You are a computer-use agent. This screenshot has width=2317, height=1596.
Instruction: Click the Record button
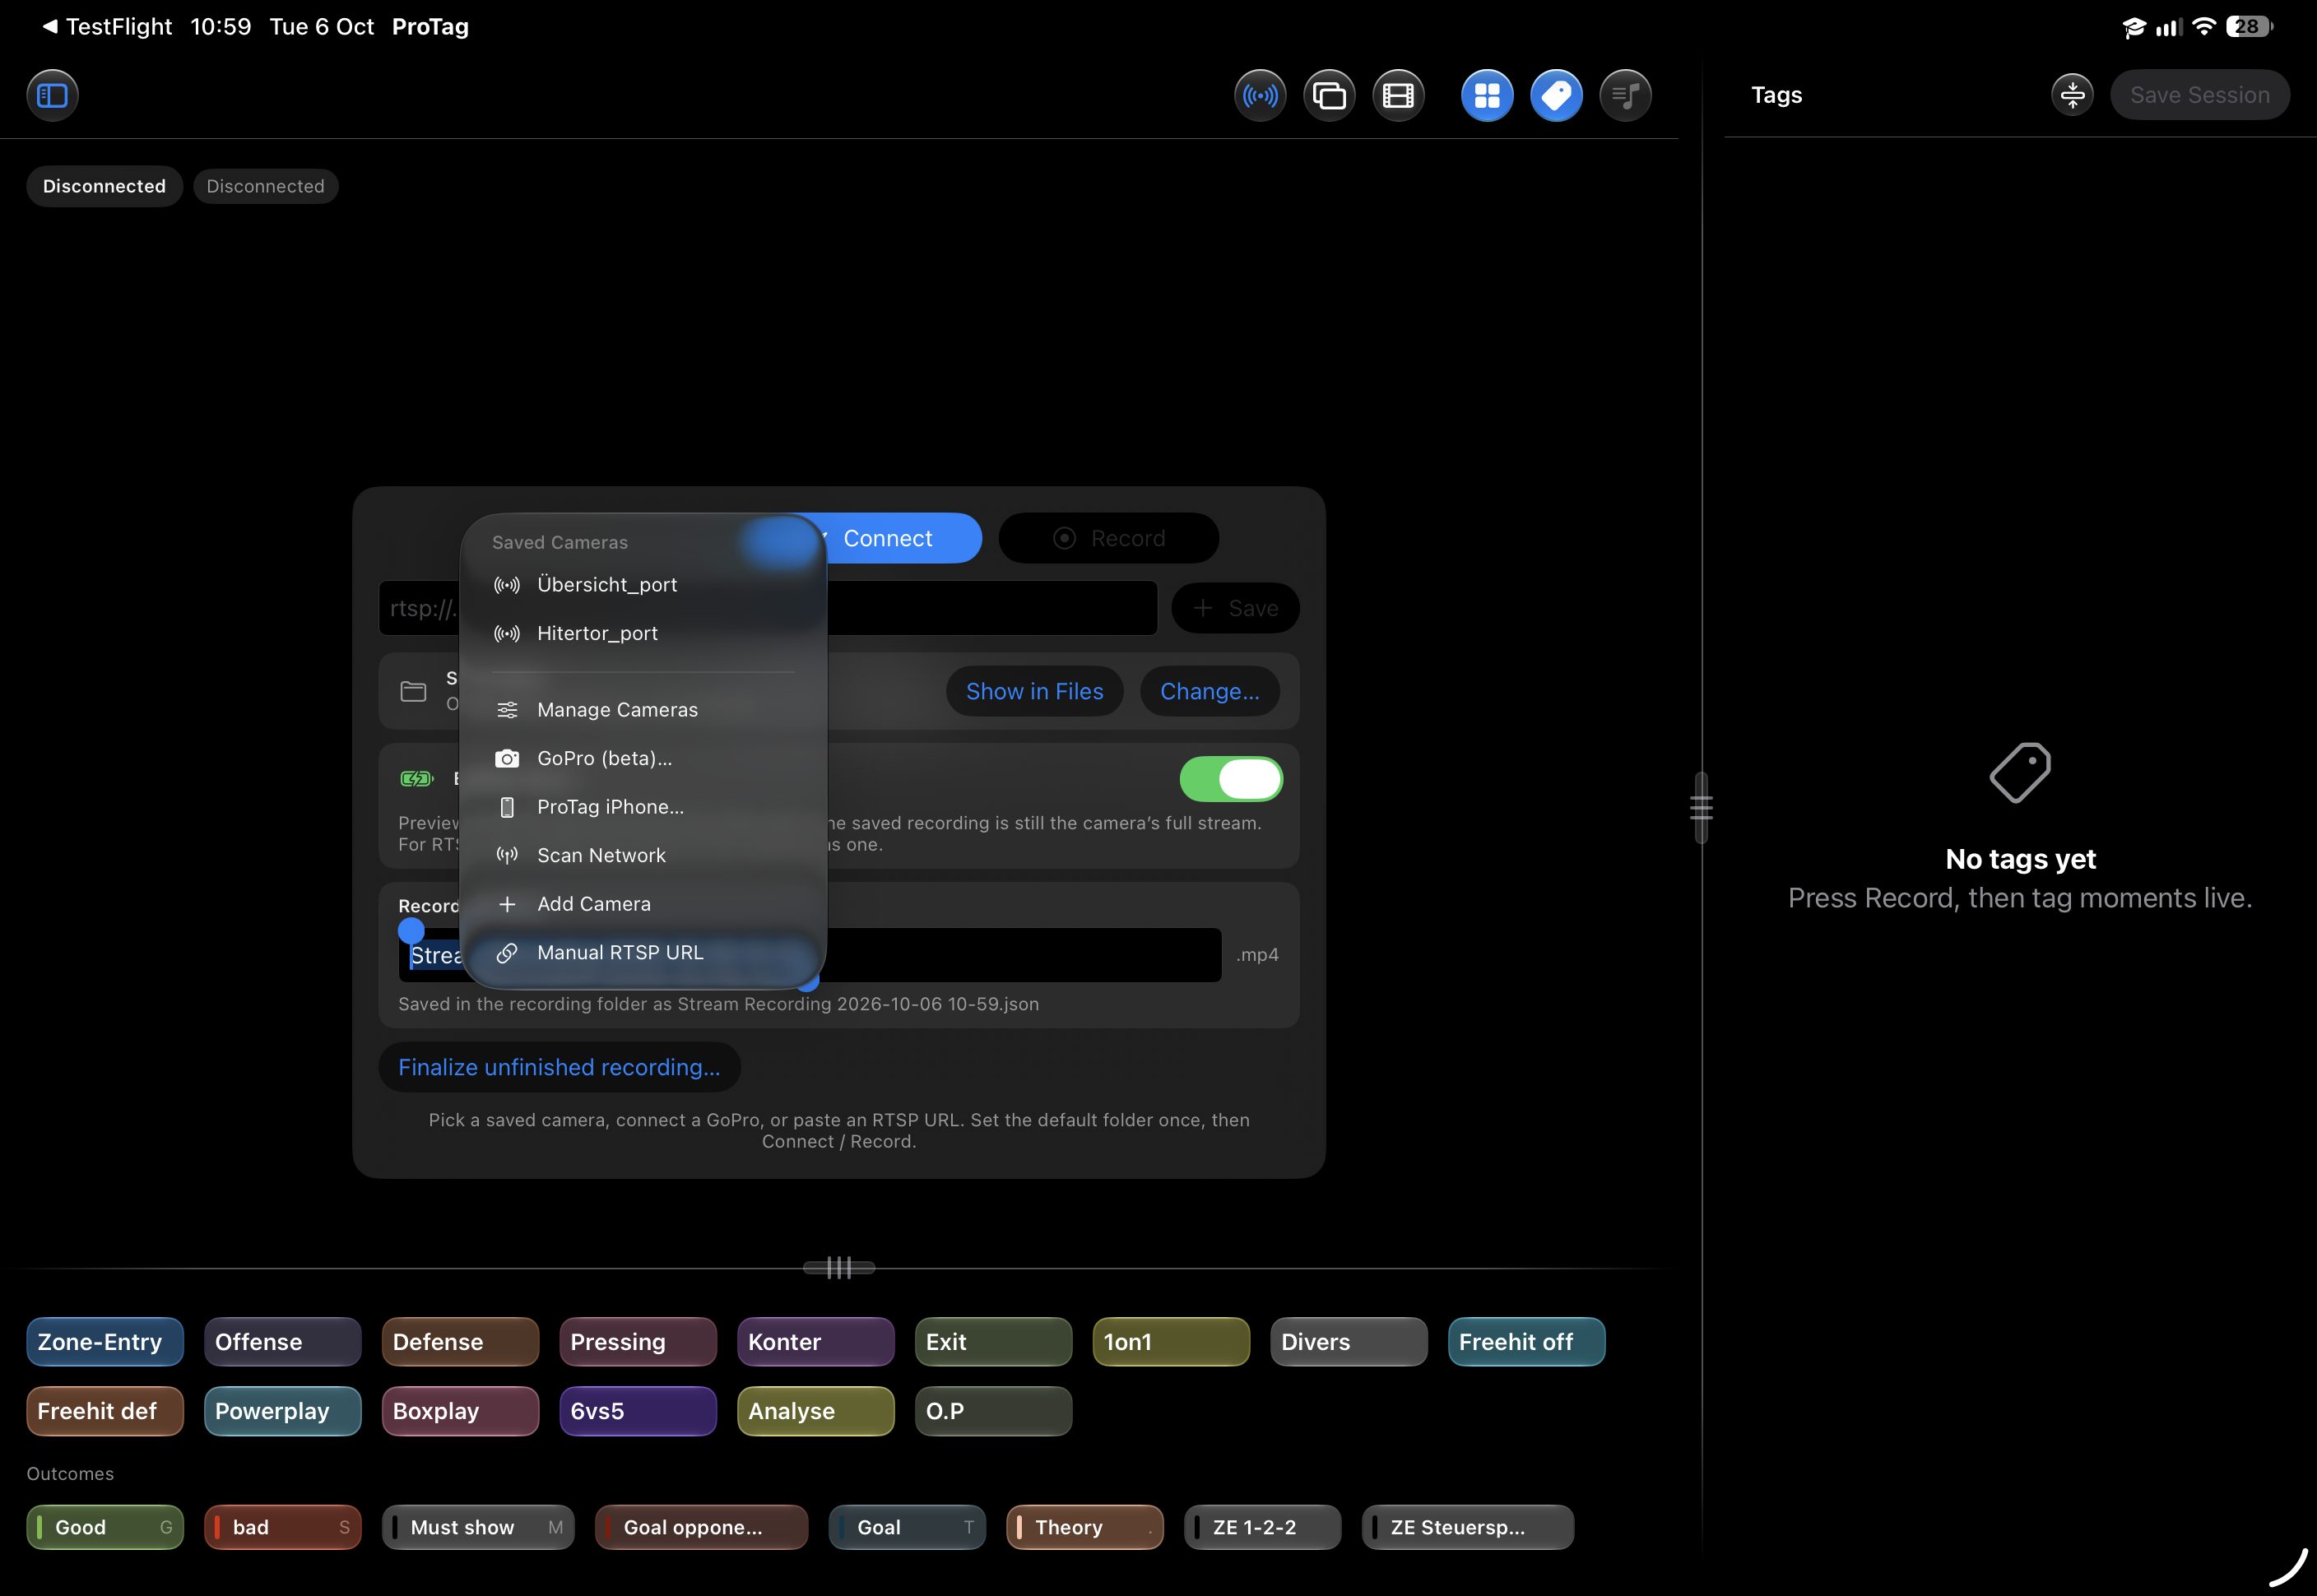tap(1108, 538)
